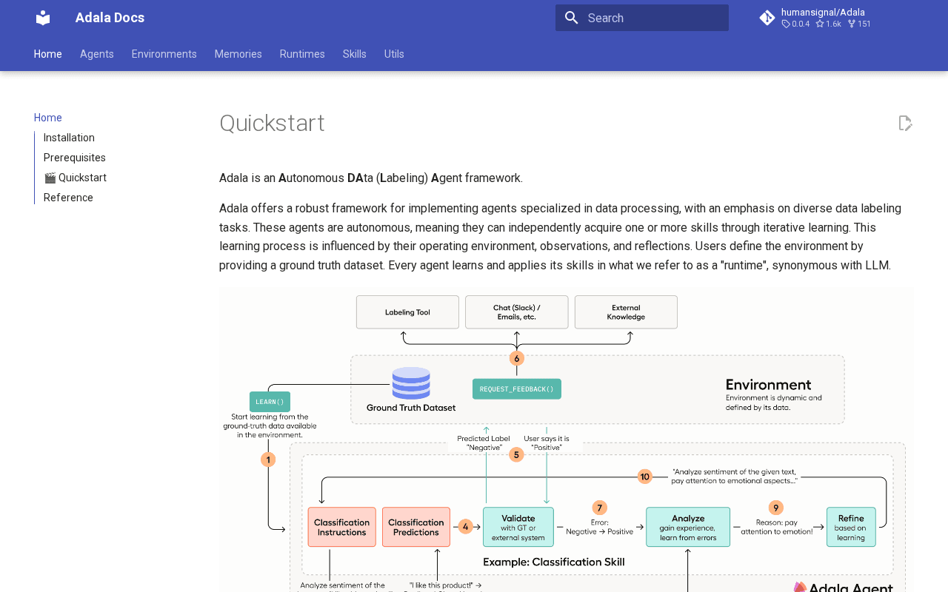Screen dimensions: 948x592
Task: Click the Home link in sidebar
Action: click(48, 118)
